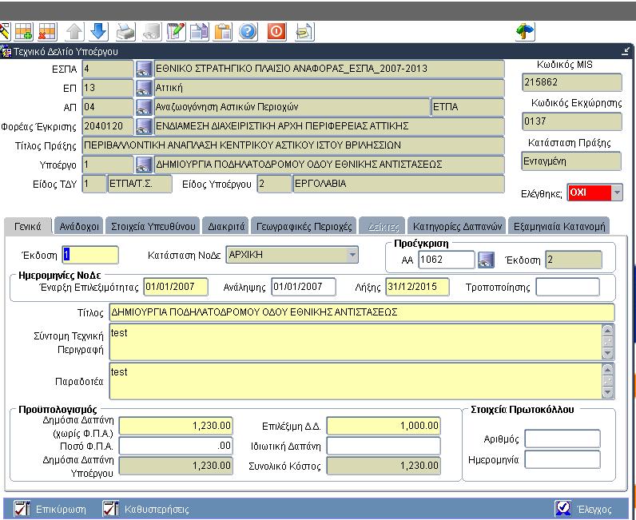Click the Τίτλος field in Γενικά tab
Screen dimensions: 636x520
362,312
